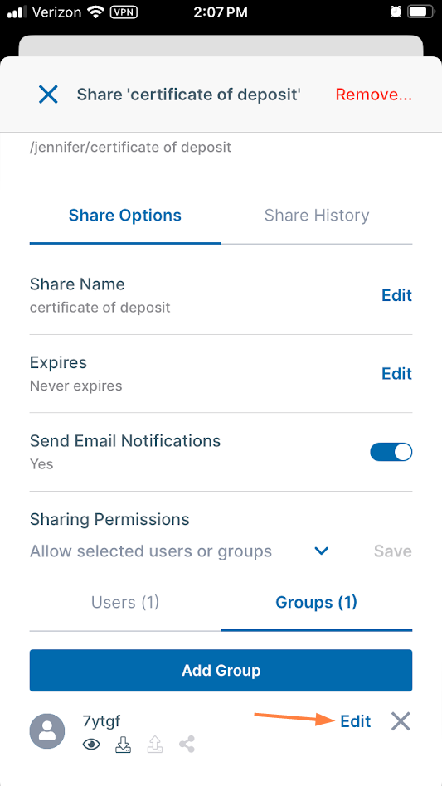The width and height of the screenshot is (442, 786).
Task: Tap the Wi-Fi icon in the status bar
Action: tap(95, 12)
